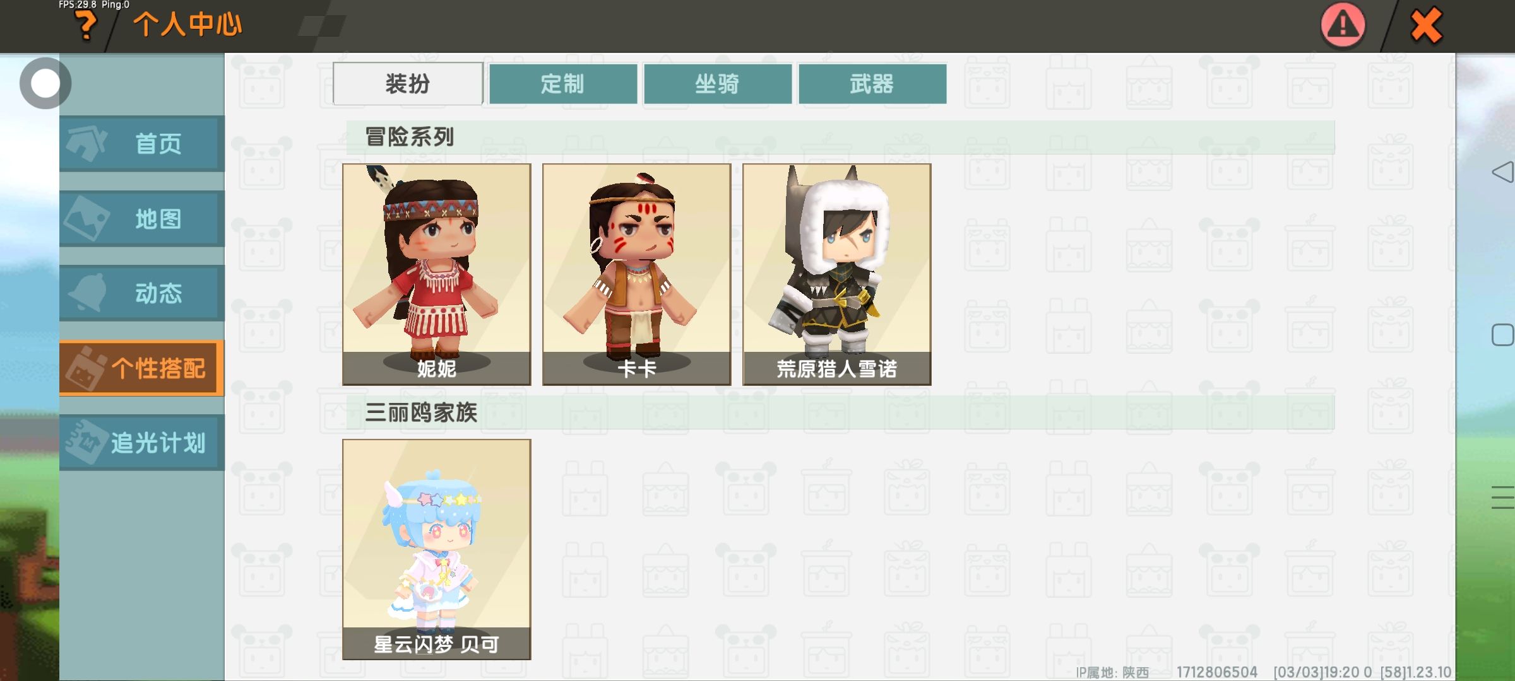1515x681 pixels.
Task: Close personal center with orange X
Action: tap(1426, 25)
